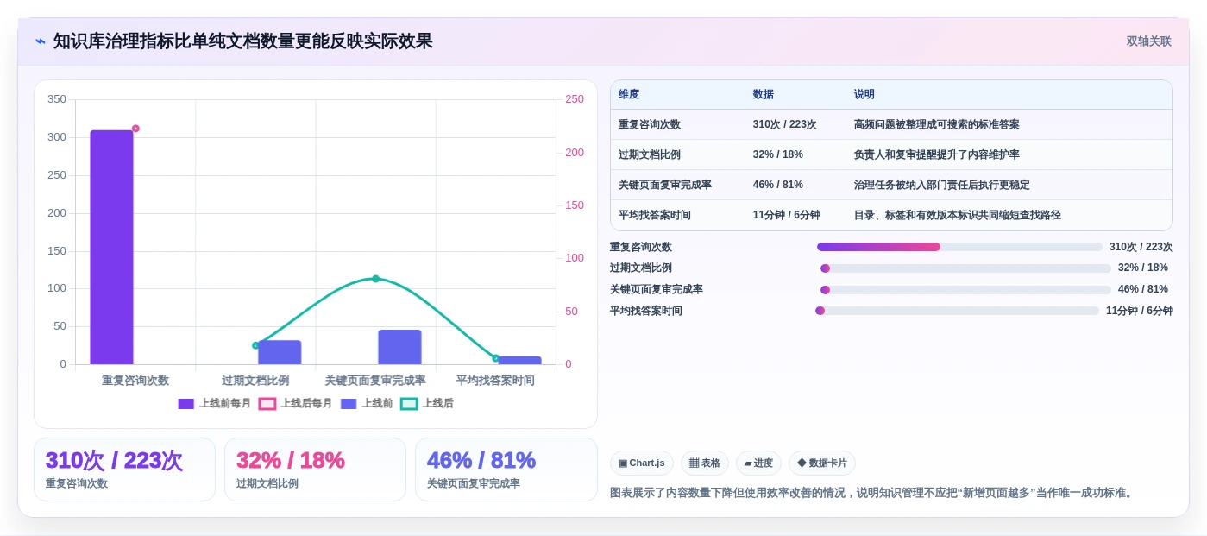Select table cell 11分钟 / 6分钟
This screenshot has height=536, width=1207.
coord(787,215)
